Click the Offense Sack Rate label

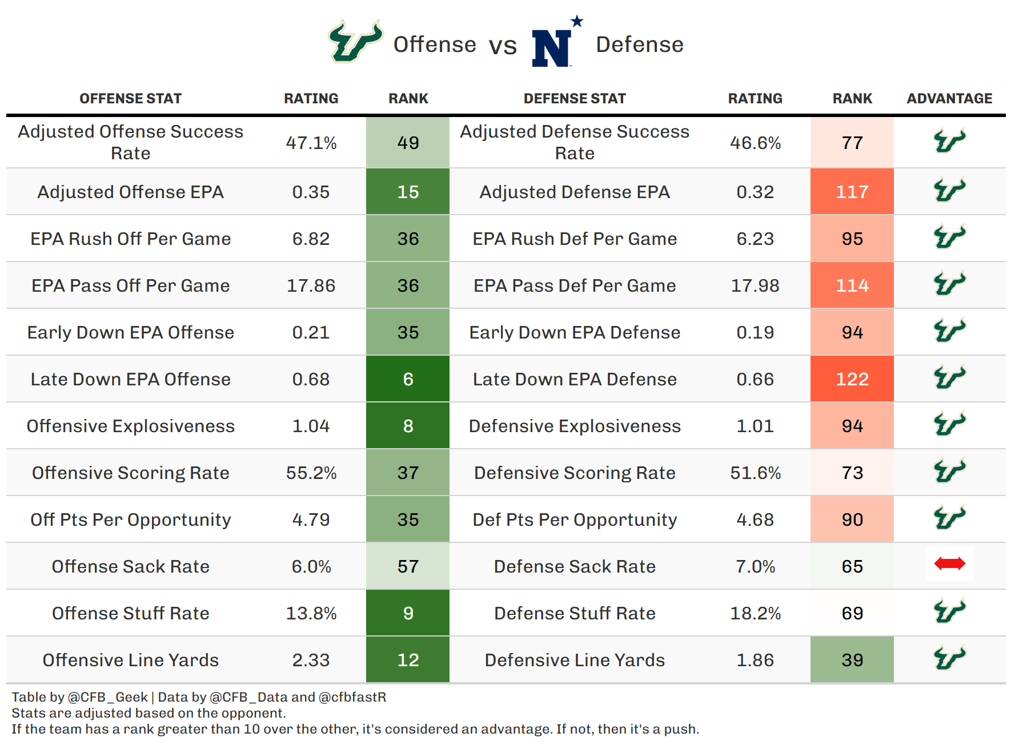(x=130, y=566)
